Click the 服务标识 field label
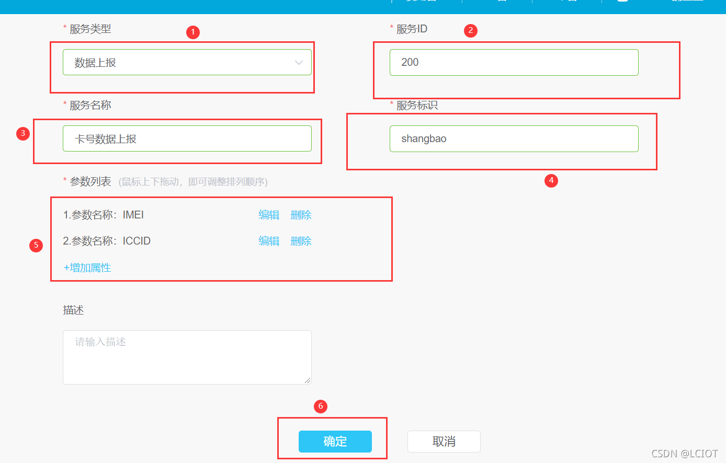 [x=417, y=106]
